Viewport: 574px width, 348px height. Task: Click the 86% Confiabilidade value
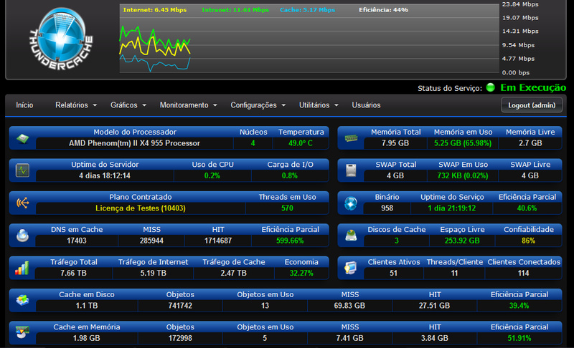tap(528, 241)
